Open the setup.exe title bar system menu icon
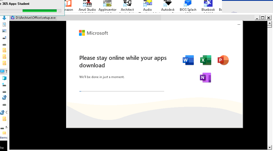The image size is (273, 151). pos(13,18)
